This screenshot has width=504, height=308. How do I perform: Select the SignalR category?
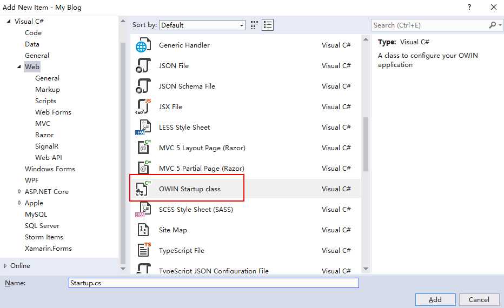pyautogui.click(x=47, y=146)
